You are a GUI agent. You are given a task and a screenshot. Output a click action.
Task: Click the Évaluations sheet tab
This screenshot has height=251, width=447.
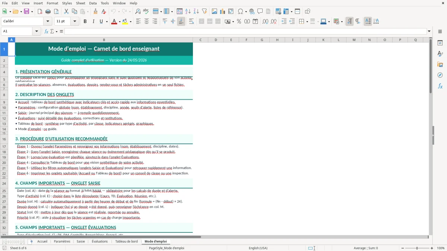point(100,241)
